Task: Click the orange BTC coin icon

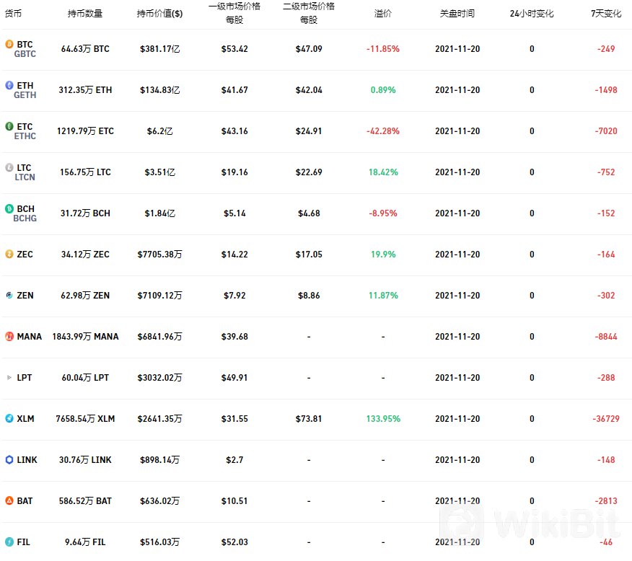Action: [9, 44]
